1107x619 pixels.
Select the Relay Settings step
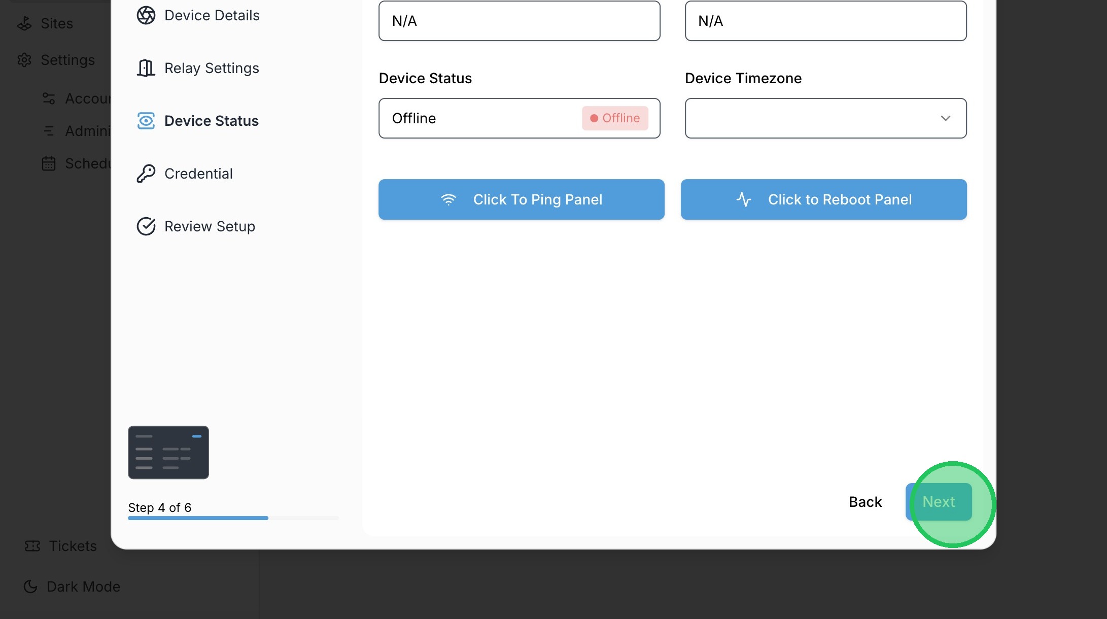click(212, 68)
